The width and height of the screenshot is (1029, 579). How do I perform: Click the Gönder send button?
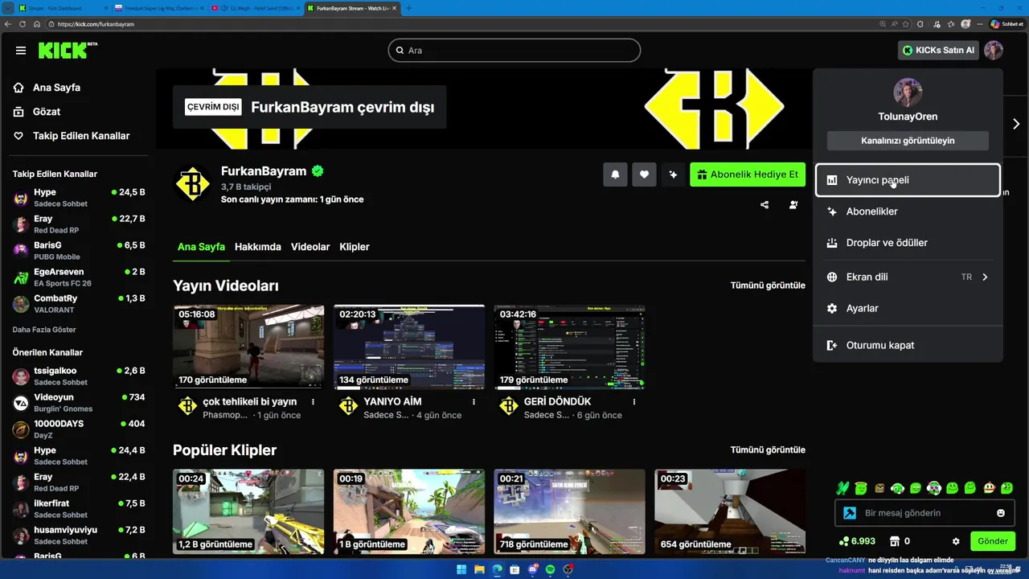pyautogui.click(x=992, y=541)
